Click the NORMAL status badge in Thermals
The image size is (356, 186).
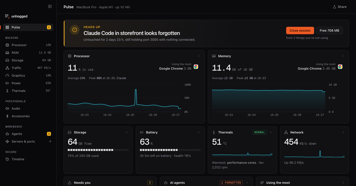pyautogui.click(x=260, y=133)
